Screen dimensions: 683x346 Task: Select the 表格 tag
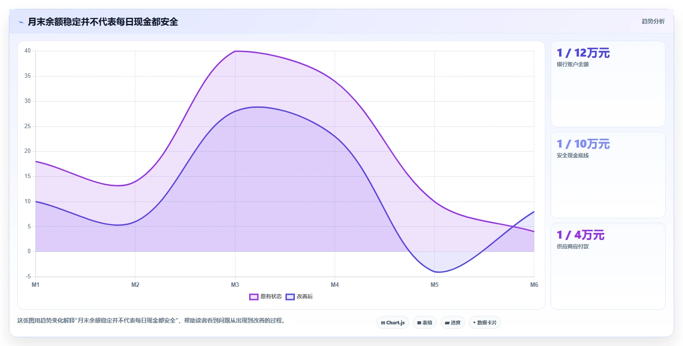(x=424, y=323)
